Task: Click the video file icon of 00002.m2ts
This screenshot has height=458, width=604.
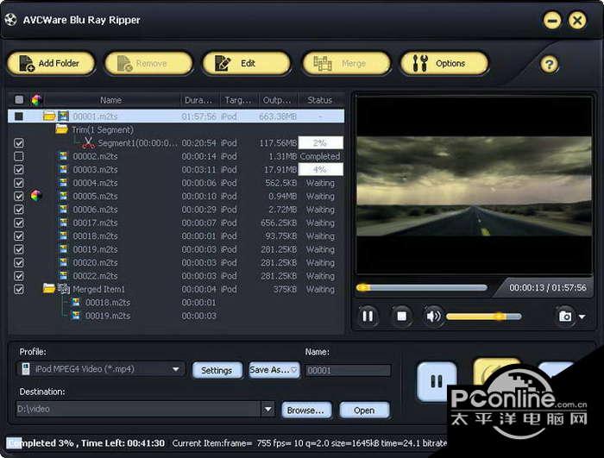Action: click(x=63, y=156)
